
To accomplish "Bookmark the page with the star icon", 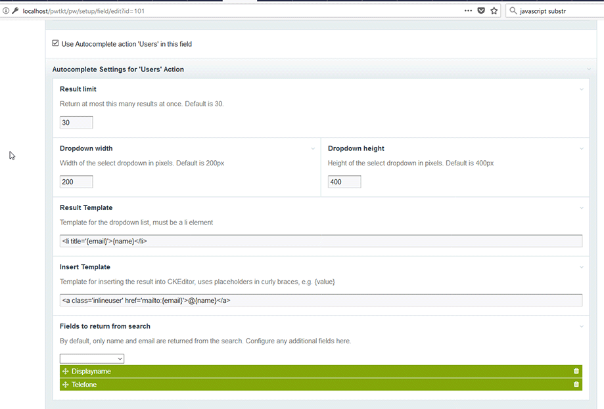I will click(494, 11).
